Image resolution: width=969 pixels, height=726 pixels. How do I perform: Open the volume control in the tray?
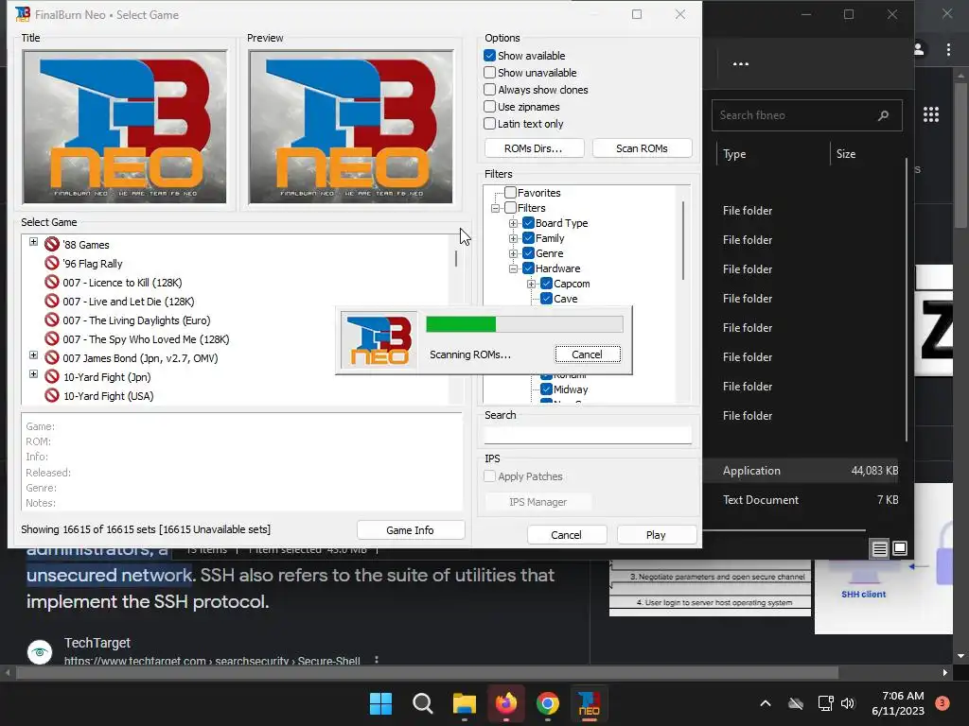tap(848, 703)
